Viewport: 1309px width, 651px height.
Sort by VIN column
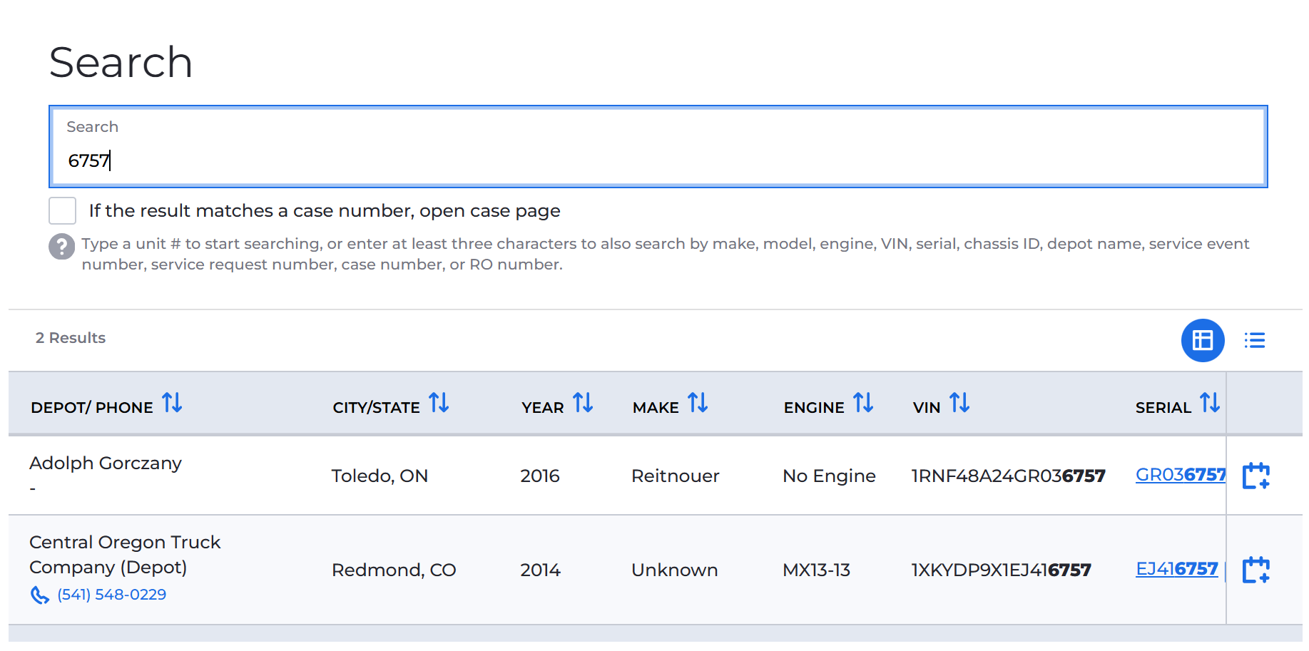(x=959, y=404)
